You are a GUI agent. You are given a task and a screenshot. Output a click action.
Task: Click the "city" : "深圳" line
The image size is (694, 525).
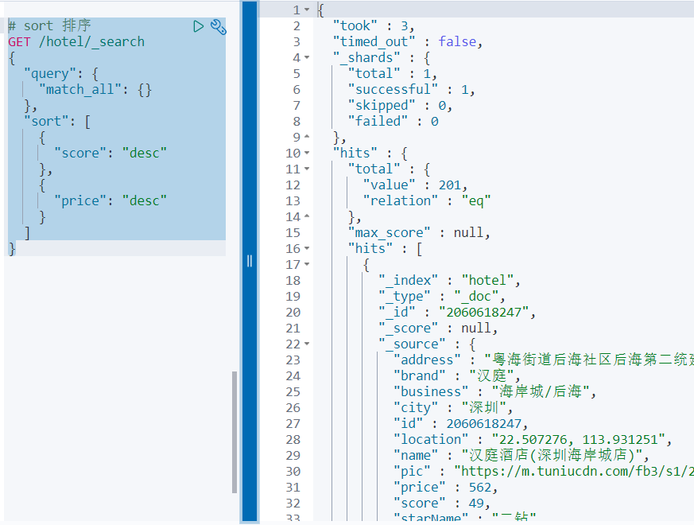point(453,407)
